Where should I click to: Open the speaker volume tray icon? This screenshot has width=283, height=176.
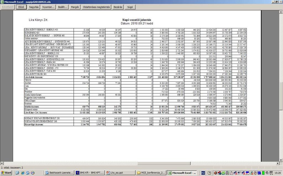[x=215, y=173]
